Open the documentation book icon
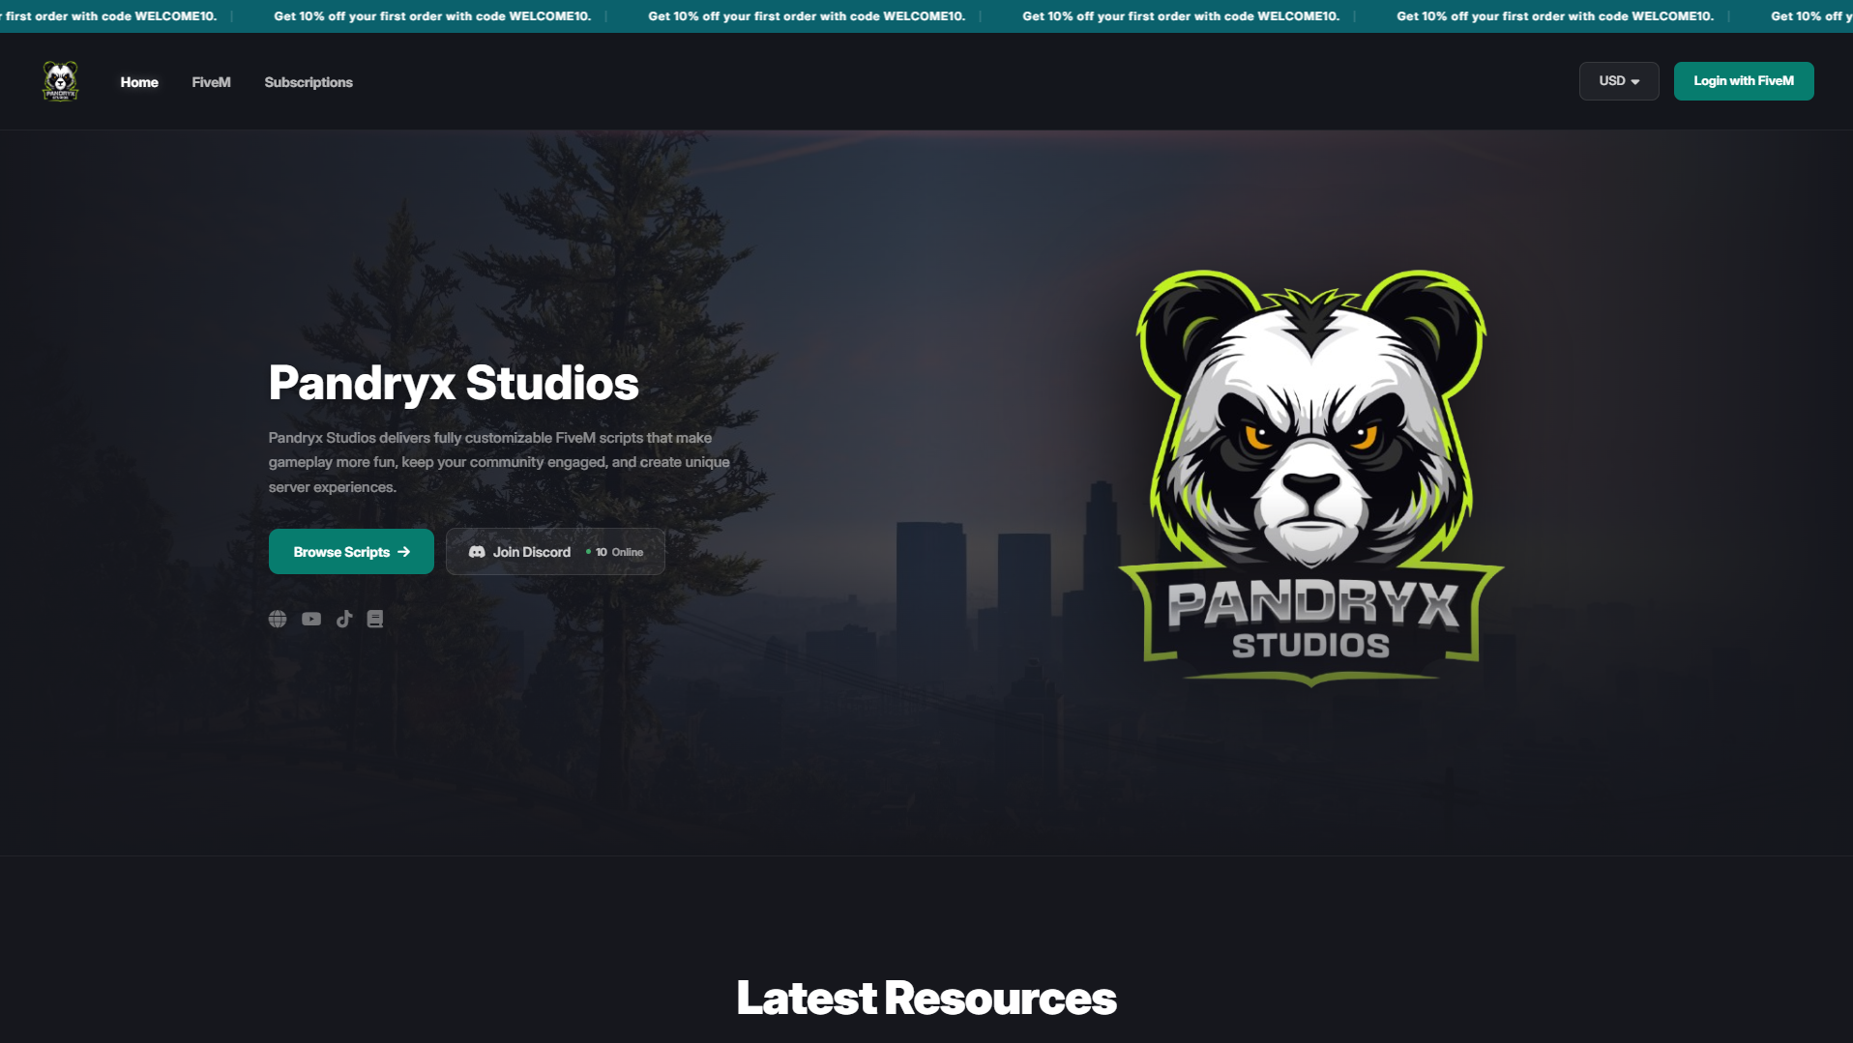1853x1043 pixels. coord(375,619)
